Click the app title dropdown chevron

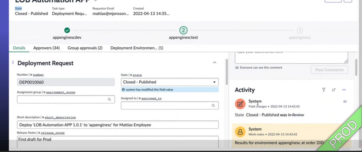click(95, 1)
